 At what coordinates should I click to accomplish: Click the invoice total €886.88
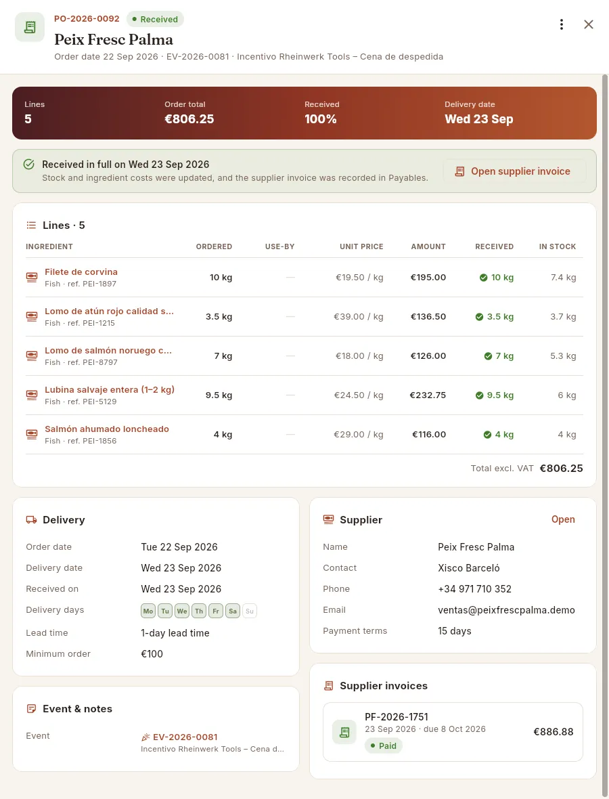553,732
